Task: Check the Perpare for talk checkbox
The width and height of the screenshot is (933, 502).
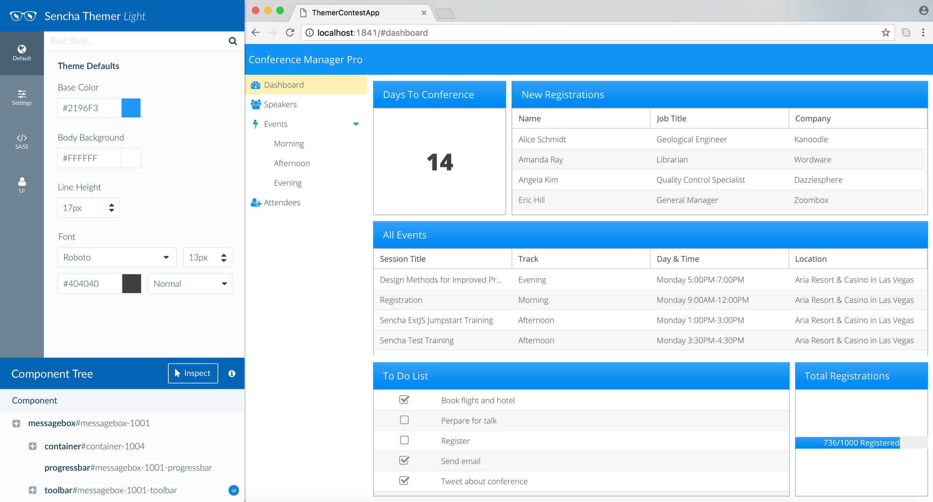Action: click(404, 420)
